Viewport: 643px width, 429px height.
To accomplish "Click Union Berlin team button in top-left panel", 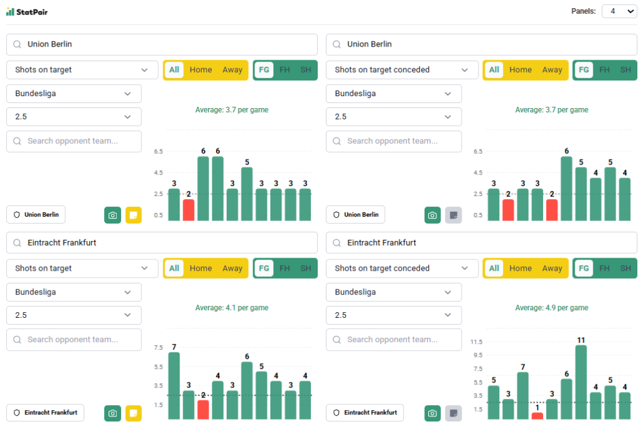I will 36,215.
